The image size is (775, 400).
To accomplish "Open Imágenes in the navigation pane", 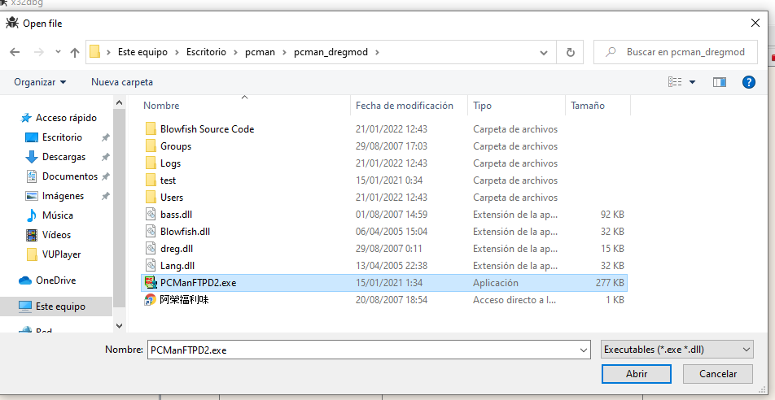I will [x=63, y=196].
